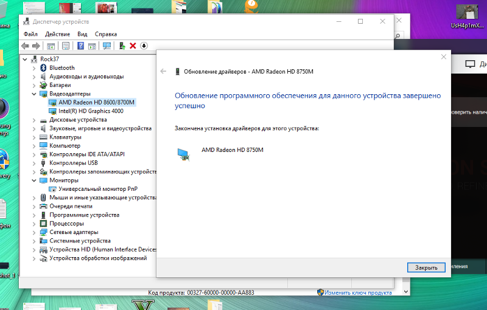Click the Back arrow in Device Manager toolbar

click(x=25, y=46)
